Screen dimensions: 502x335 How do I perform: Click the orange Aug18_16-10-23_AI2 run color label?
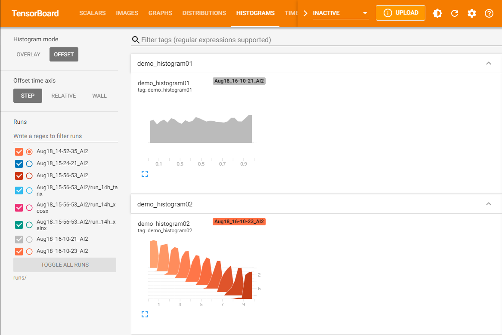(x=239, y=221)
